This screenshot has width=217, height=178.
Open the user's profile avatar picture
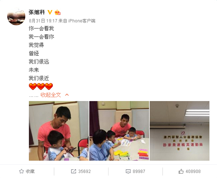(x=16, y=17)
